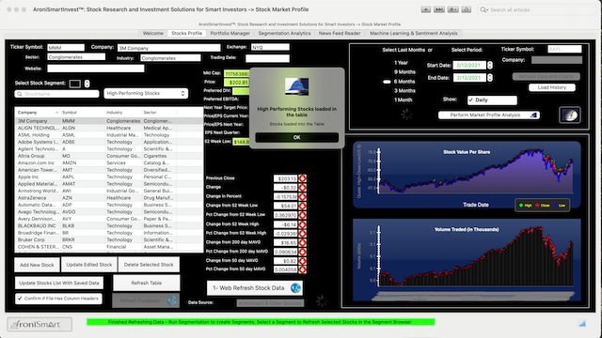
Task: Switch to the Welcome tab
Action: coord(152,34)
